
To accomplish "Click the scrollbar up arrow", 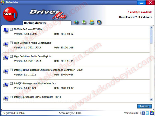I will point(151,28).
